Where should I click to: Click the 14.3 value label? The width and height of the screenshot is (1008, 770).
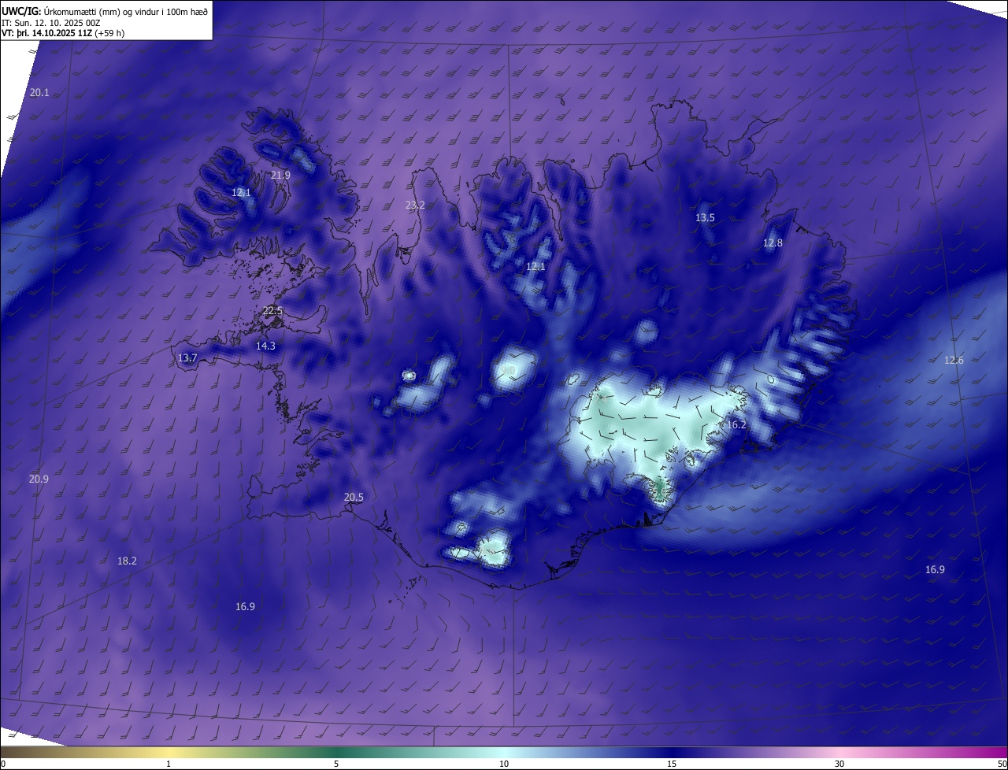point(266,346)
